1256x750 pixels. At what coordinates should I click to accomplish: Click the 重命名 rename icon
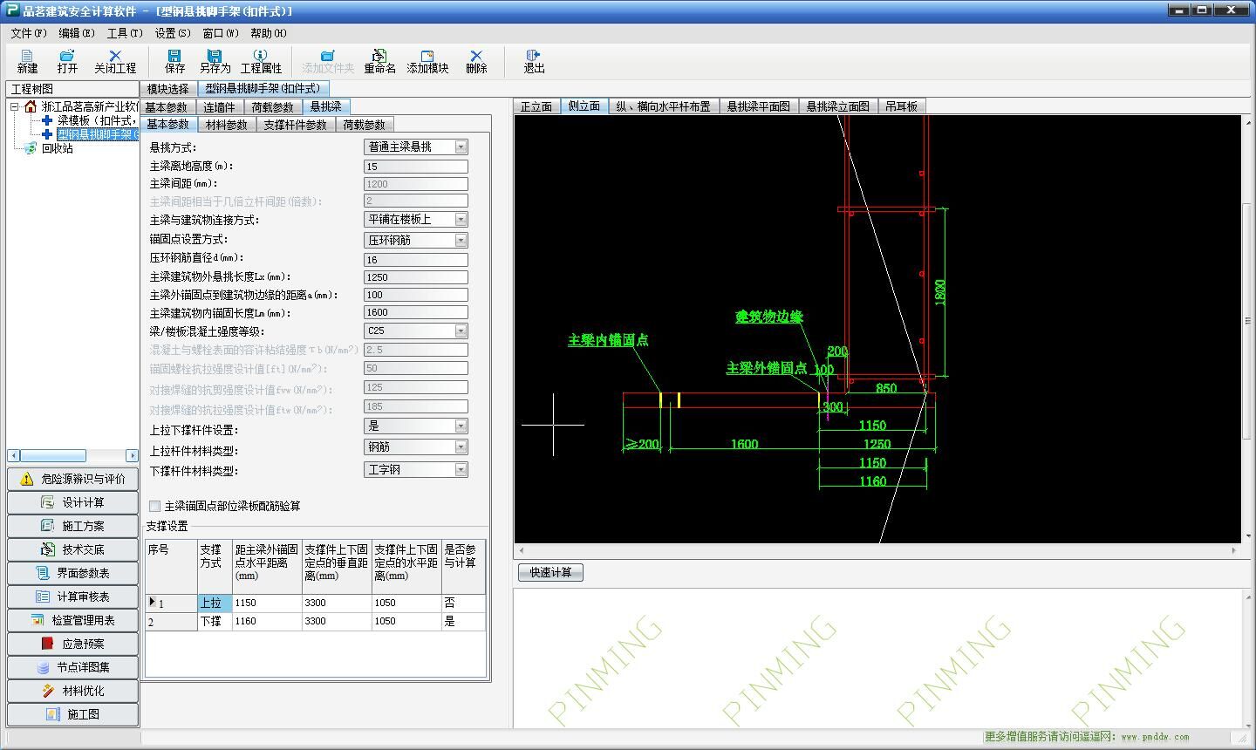[x=379, y=61]
